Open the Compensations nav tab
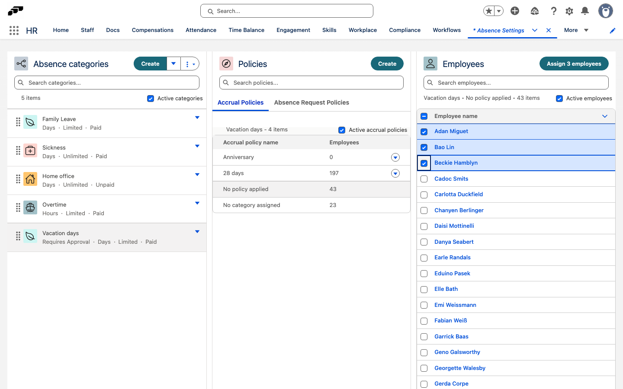Screen dimensions: 623x389 (153, 30)
